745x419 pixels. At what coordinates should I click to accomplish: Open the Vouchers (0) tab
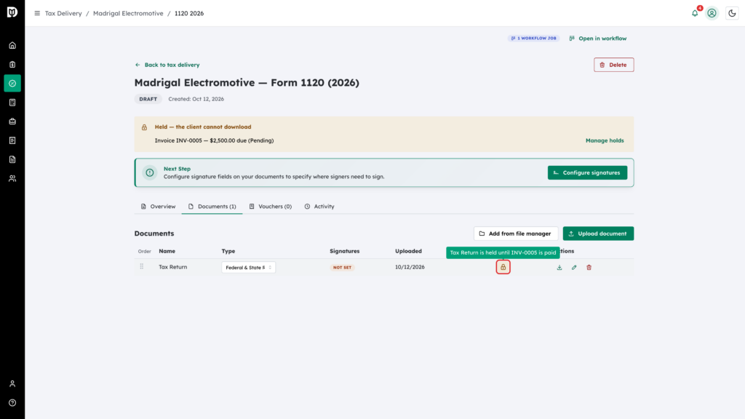click(x=271, y=206)
